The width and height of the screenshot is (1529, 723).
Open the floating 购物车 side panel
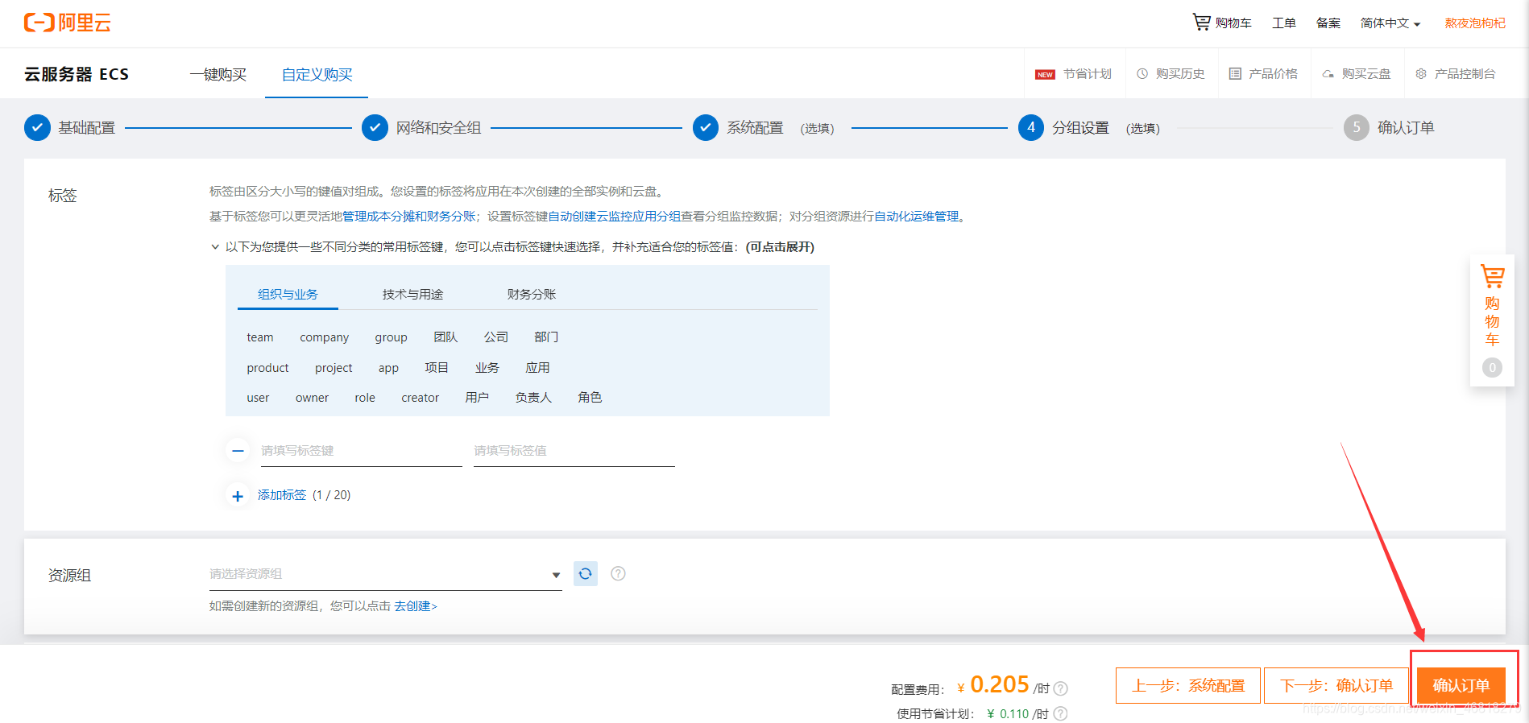(1492, 320)
